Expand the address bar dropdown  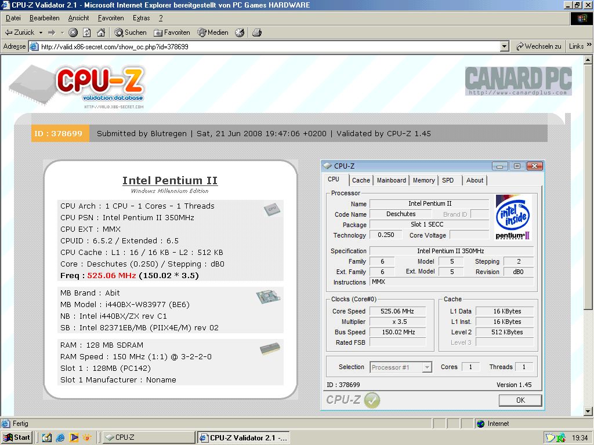pos(504,46)
